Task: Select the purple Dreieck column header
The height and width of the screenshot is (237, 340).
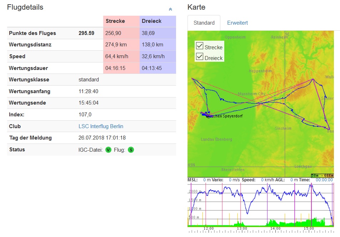Action: click(151, 21)
